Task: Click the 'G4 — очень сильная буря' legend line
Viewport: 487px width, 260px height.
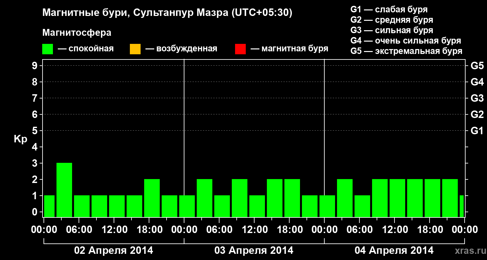Action: (x=406, y=41)
